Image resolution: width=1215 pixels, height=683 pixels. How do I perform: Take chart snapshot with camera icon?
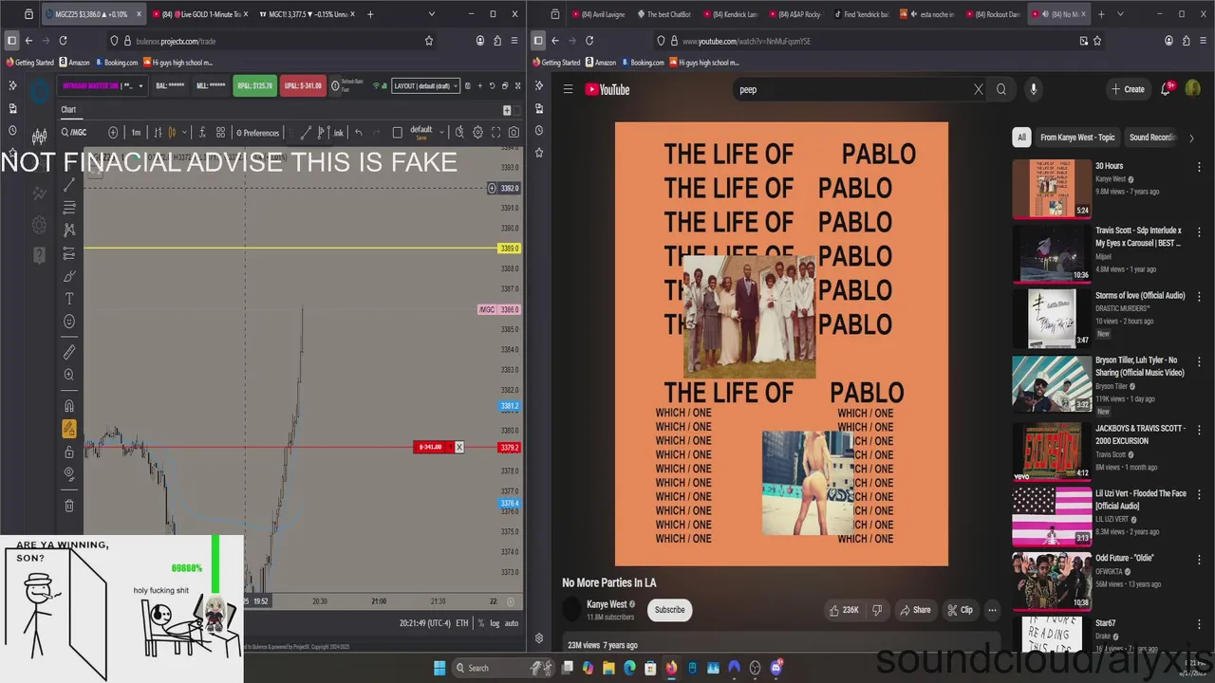514,133
